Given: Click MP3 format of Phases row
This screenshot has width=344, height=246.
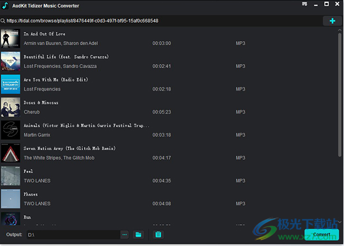Looking at the screenshot, I should 241,204.
